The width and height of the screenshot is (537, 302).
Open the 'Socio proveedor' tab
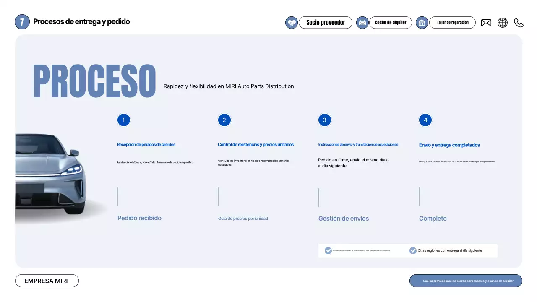click(326, 23)
